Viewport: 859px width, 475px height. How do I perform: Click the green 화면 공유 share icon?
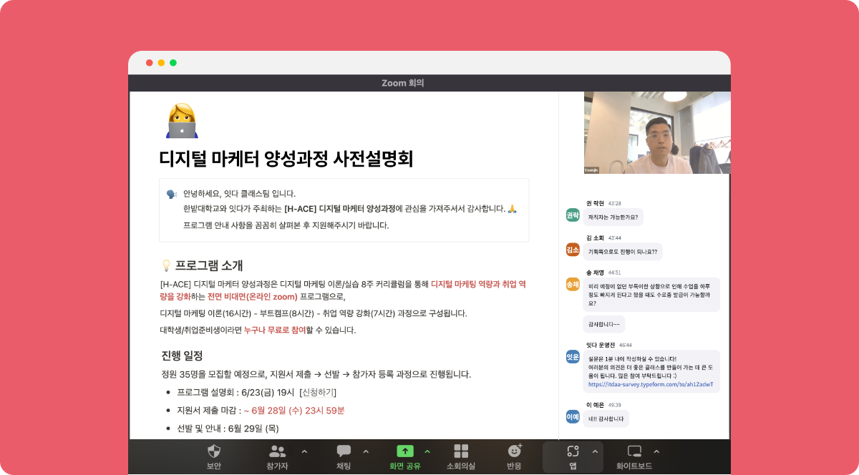405,451
